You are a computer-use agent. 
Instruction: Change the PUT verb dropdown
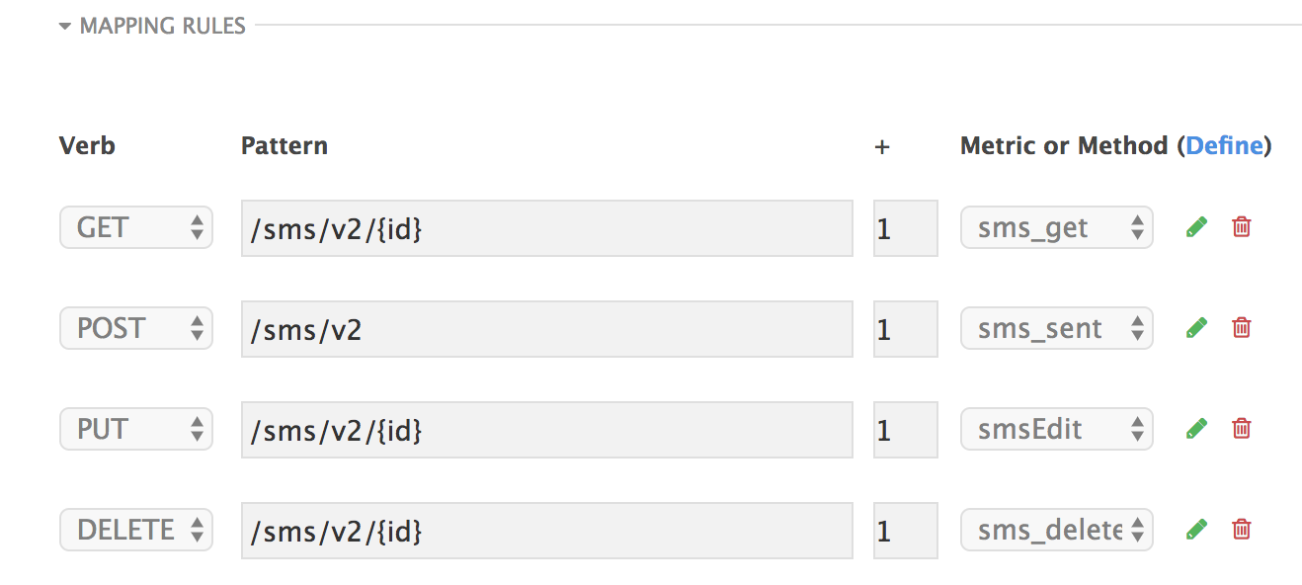[x=136, y=430]
